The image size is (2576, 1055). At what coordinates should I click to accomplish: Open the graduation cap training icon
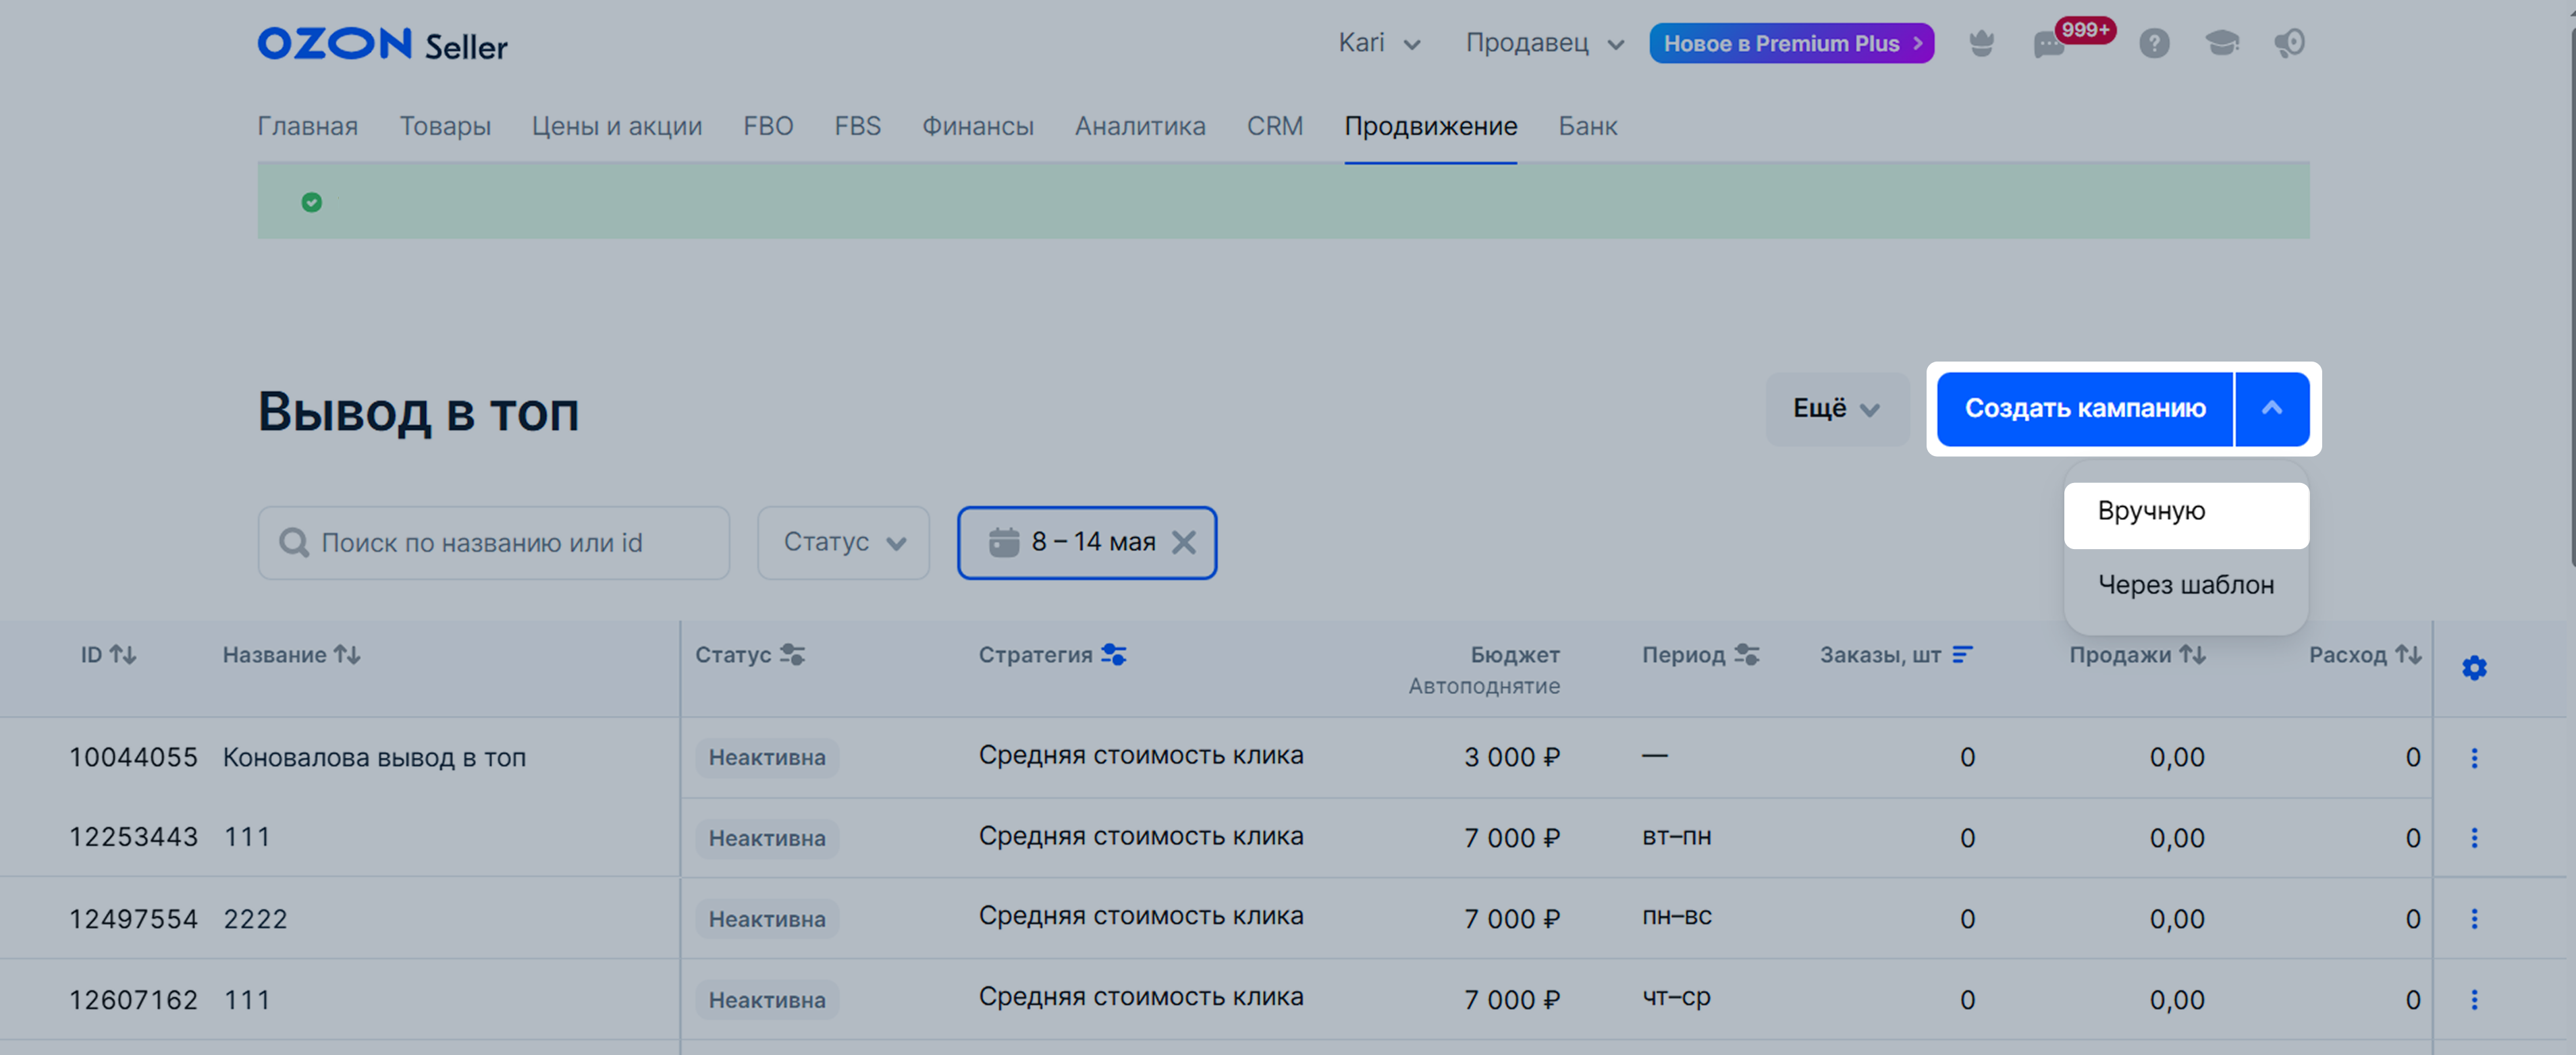point(2222,43)
